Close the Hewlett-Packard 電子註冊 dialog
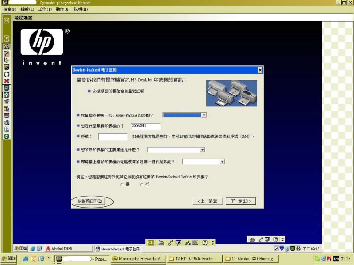 tap(260, 70)
